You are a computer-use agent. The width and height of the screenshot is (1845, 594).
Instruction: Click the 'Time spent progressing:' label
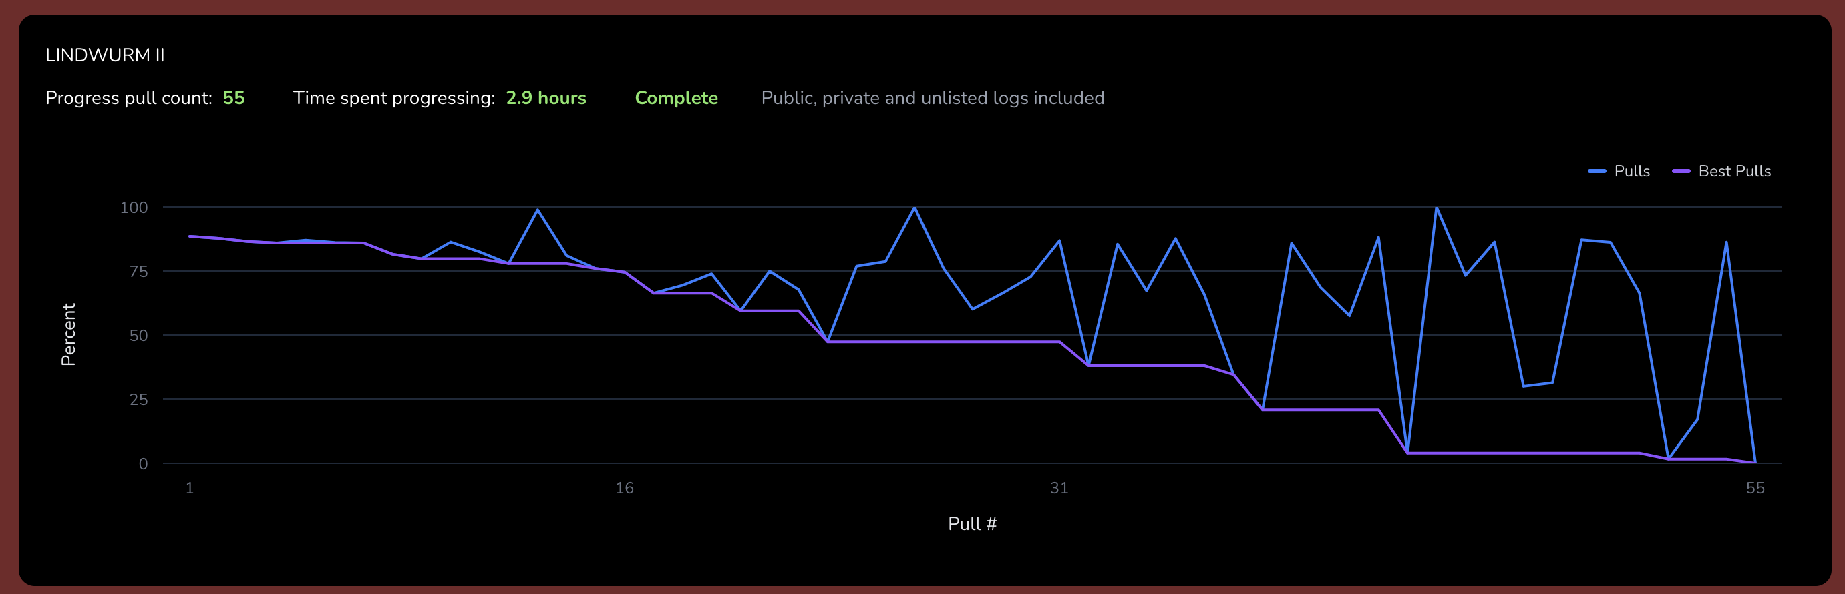click(394, 98)
